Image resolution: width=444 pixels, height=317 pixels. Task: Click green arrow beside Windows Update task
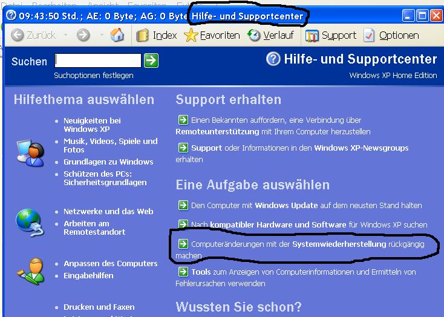183,205
